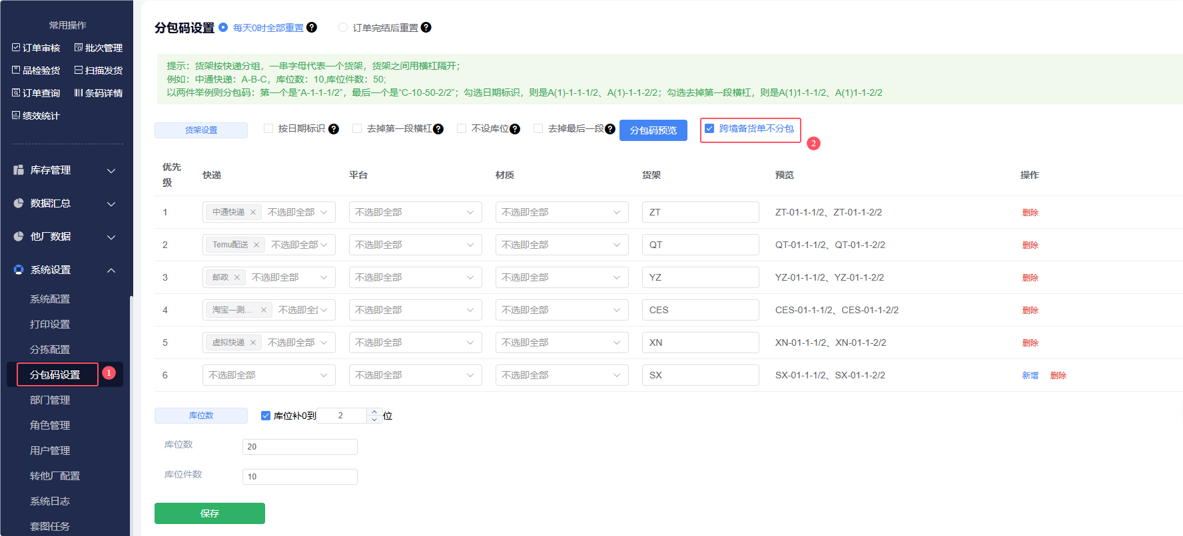Image resolution: width=1183 pixels, height=536 pixels.
Task: Remove the 中通快递 tag in row 1
Action: tap(253, 212)
